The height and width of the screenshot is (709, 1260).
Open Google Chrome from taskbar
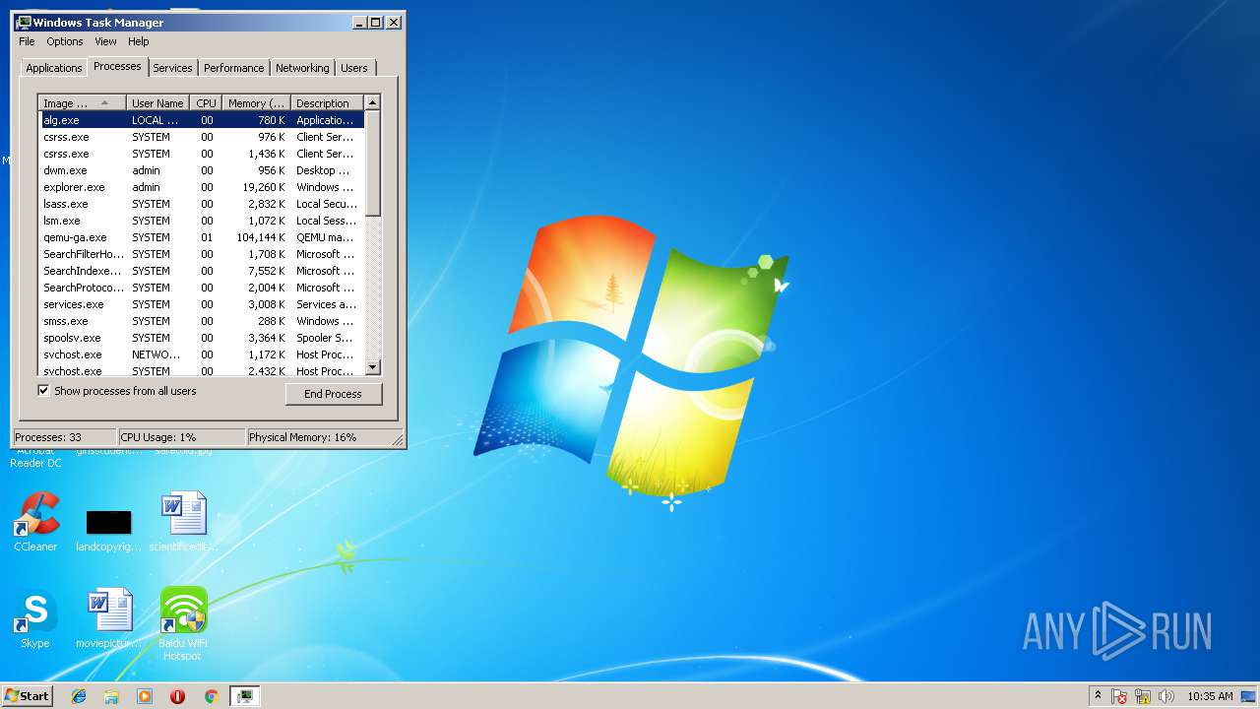point(211,696)
